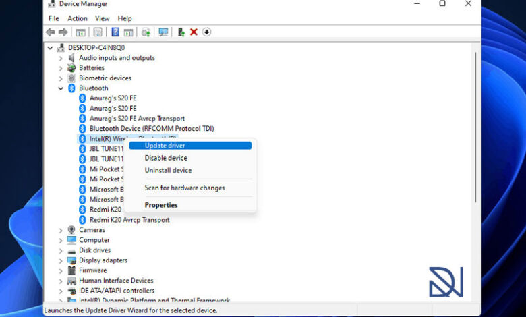Viewport: 526px width, 317px height.
Task: Click Bluetooth icon beside Anurag's S20 FE Avrcp Transport
Action: pos(82,119)
